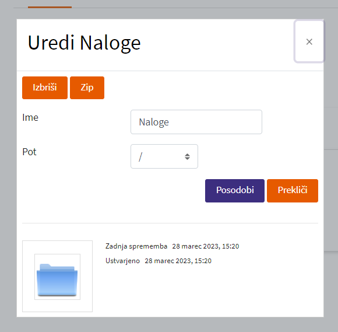Click the slash value in Pot selector
The height and width of the screenshot is (332, 338).
(x=140, y=157)
